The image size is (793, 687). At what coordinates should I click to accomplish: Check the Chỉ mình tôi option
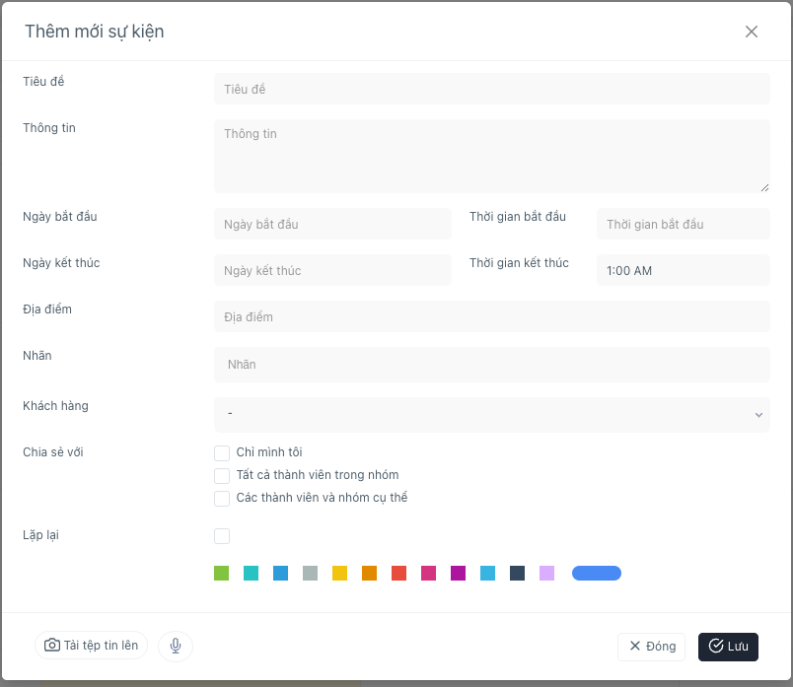[x=222, y=453]
